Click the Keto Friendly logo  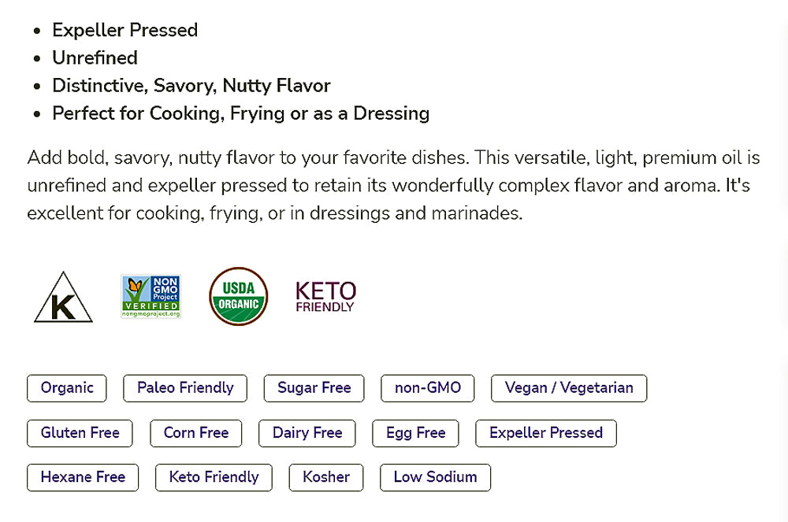click(x=325, y=296)
